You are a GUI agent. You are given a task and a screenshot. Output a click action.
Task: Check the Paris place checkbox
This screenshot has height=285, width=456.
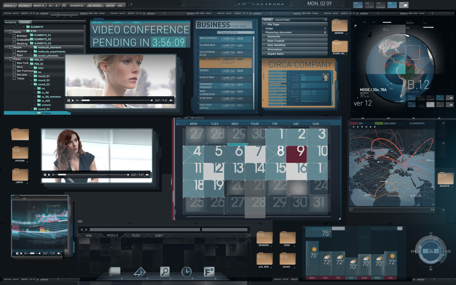tap(14, 67)
